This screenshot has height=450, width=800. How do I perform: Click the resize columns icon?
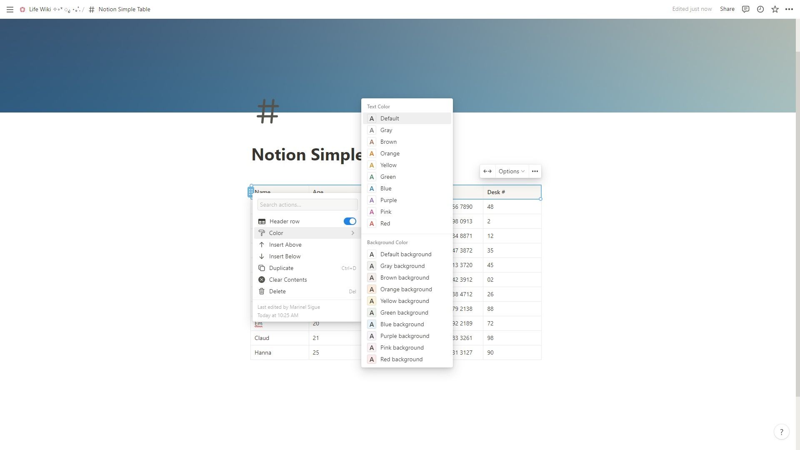[x=487, y=171]
